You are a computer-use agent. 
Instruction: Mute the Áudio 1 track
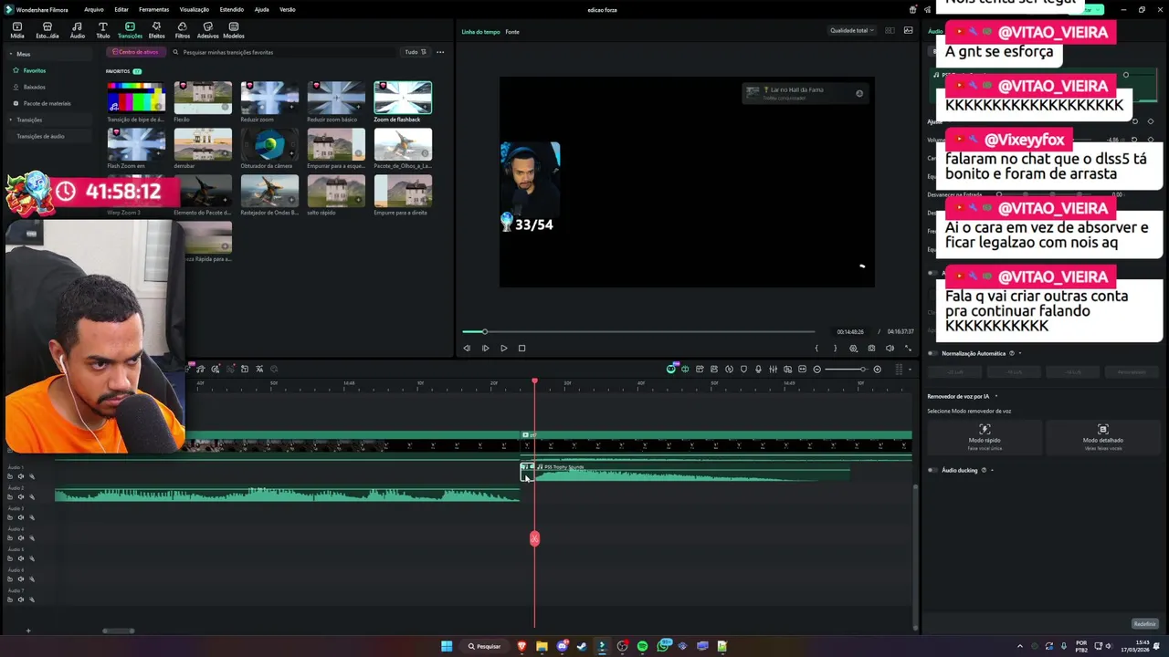click(21, 476)
